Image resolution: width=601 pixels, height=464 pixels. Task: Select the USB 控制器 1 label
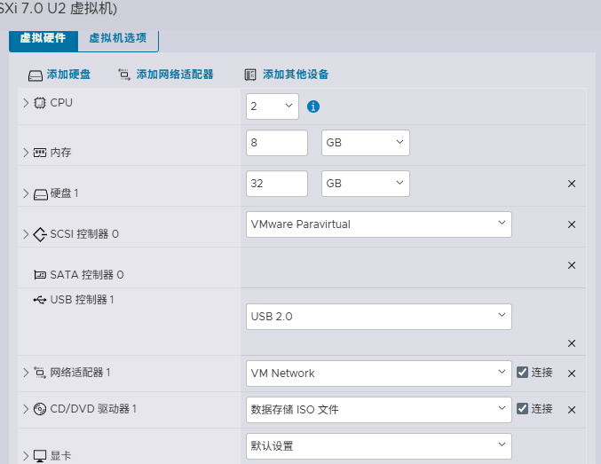click(82, 300)
